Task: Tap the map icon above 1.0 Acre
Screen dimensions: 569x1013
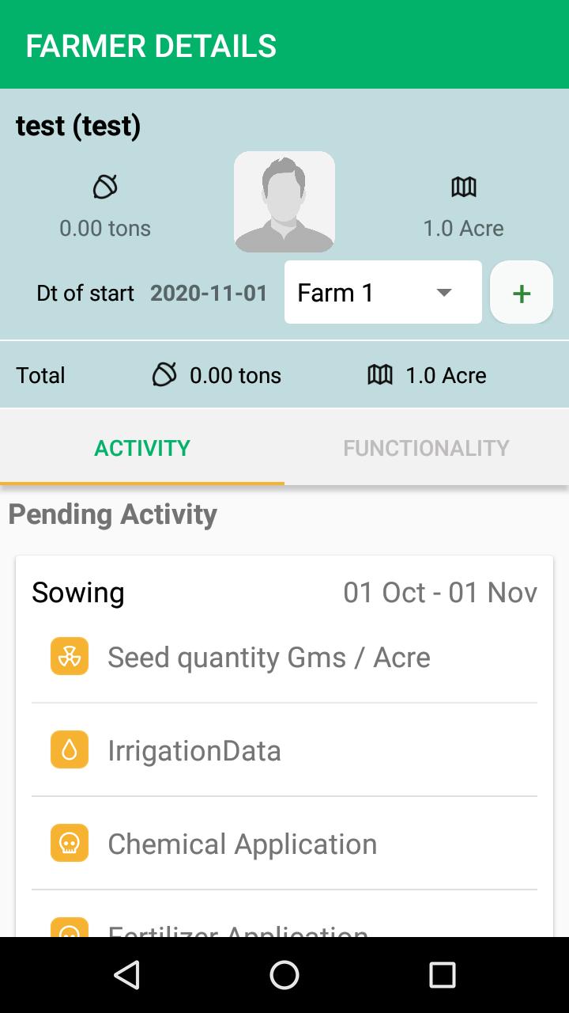Action: click(x=464, y=188)
